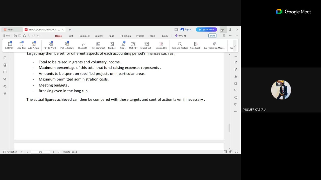
Task: Click the Sign in button
Action: [x=186, y=29]
